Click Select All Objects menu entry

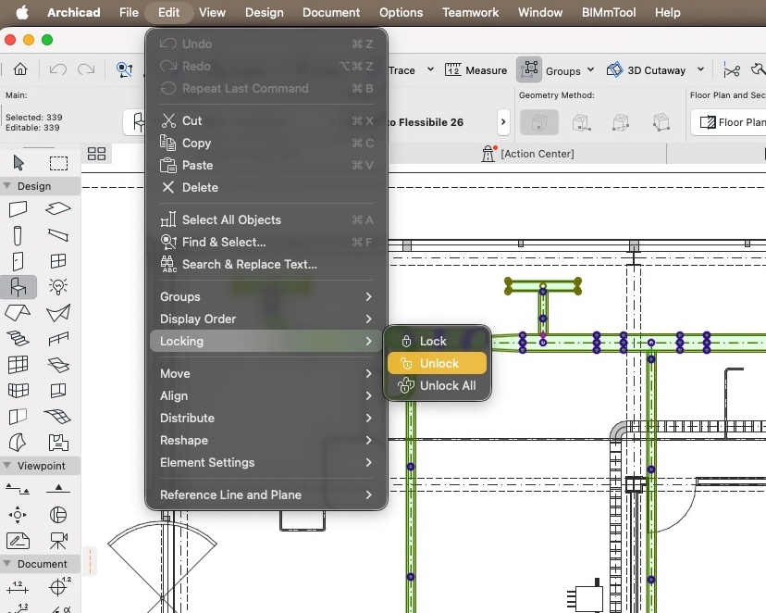click(266, 220)
